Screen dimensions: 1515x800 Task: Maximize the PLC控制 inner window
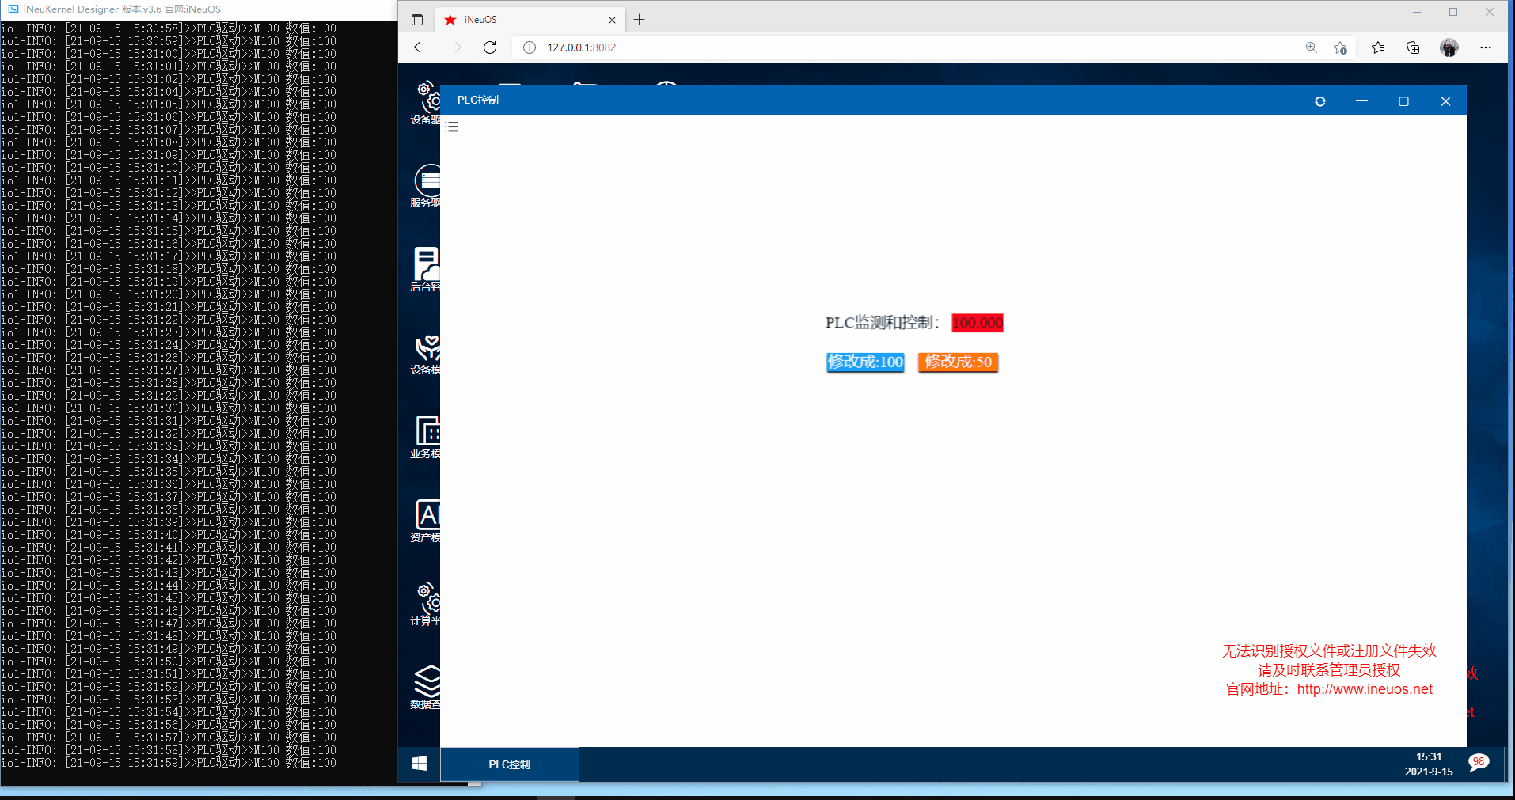(x=1403, y=101)
